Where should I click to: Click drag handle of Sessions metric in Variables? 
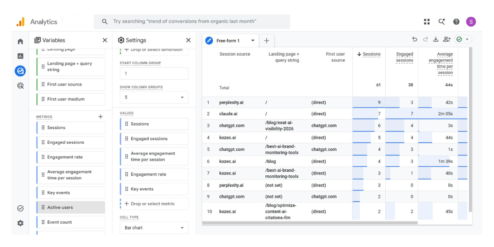pos(43,128)
